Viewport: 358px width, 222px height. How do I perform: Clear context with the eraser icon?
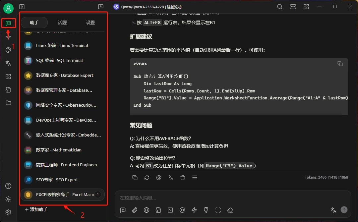(230, 210)
